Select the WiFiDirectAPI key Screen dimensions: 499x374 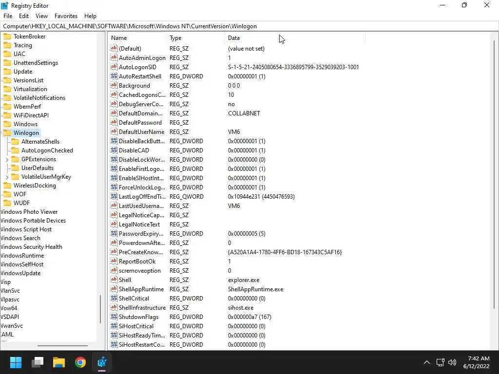pyautogui.click(x=31, y=115)
